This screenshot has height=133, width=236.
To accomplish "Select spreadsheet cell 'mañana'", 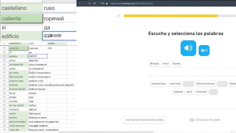I will [x=18, y=109].
